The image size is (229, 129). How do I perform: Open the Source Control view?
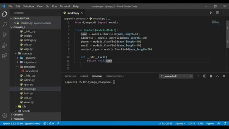click(5, 35)
